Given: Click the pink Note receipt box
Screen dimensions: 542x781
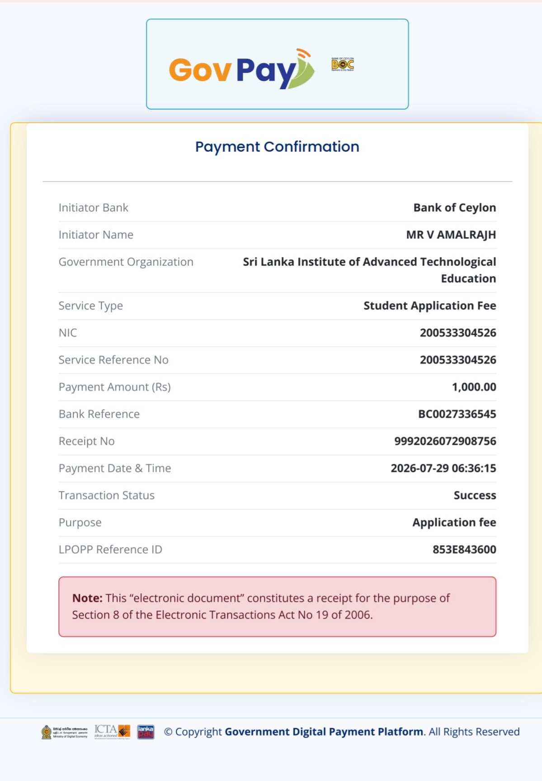Looking at the screenshot, I should (277, 607).
